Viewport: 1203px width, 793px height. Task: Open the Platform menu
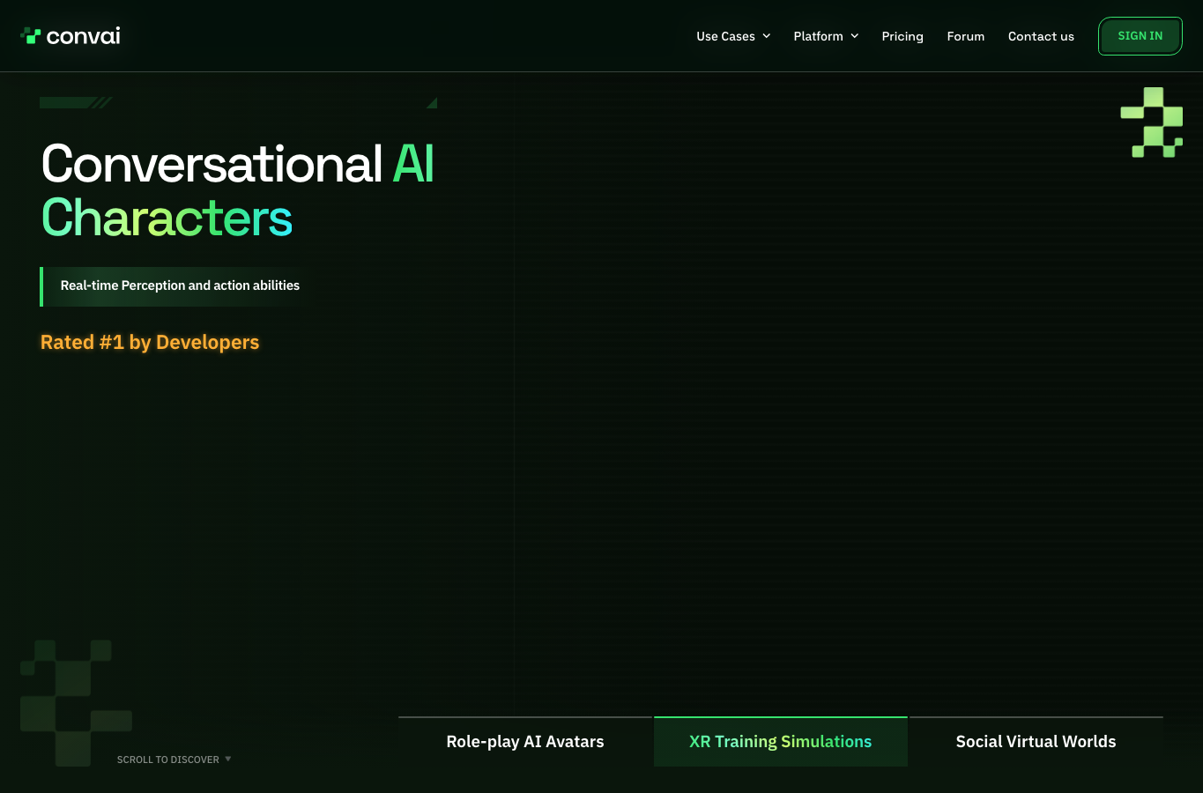tap(826, 36)
